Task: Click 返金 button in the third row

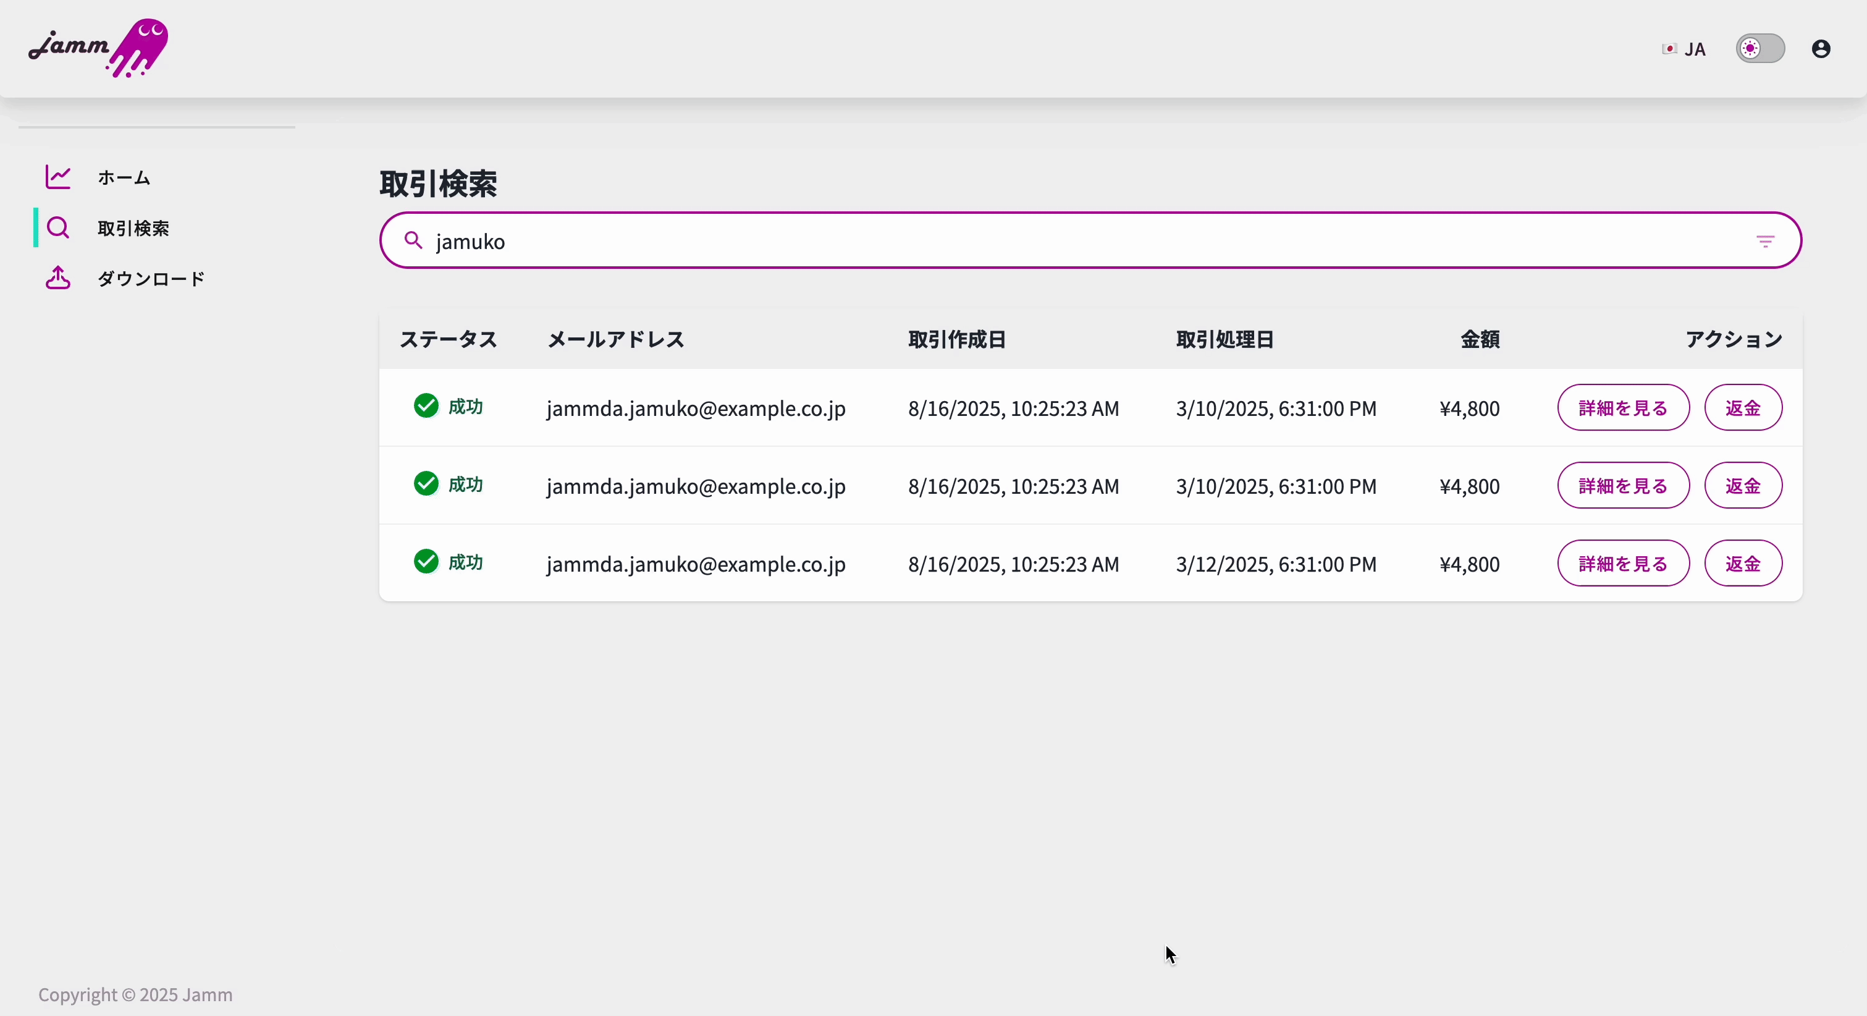Action: (x=1742, y=564)
